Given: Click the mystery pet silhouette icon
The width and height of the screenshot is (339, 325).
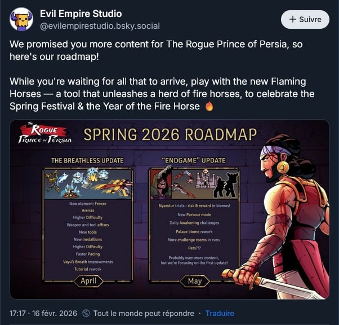Looking at the screenshot, I should 225,185.
